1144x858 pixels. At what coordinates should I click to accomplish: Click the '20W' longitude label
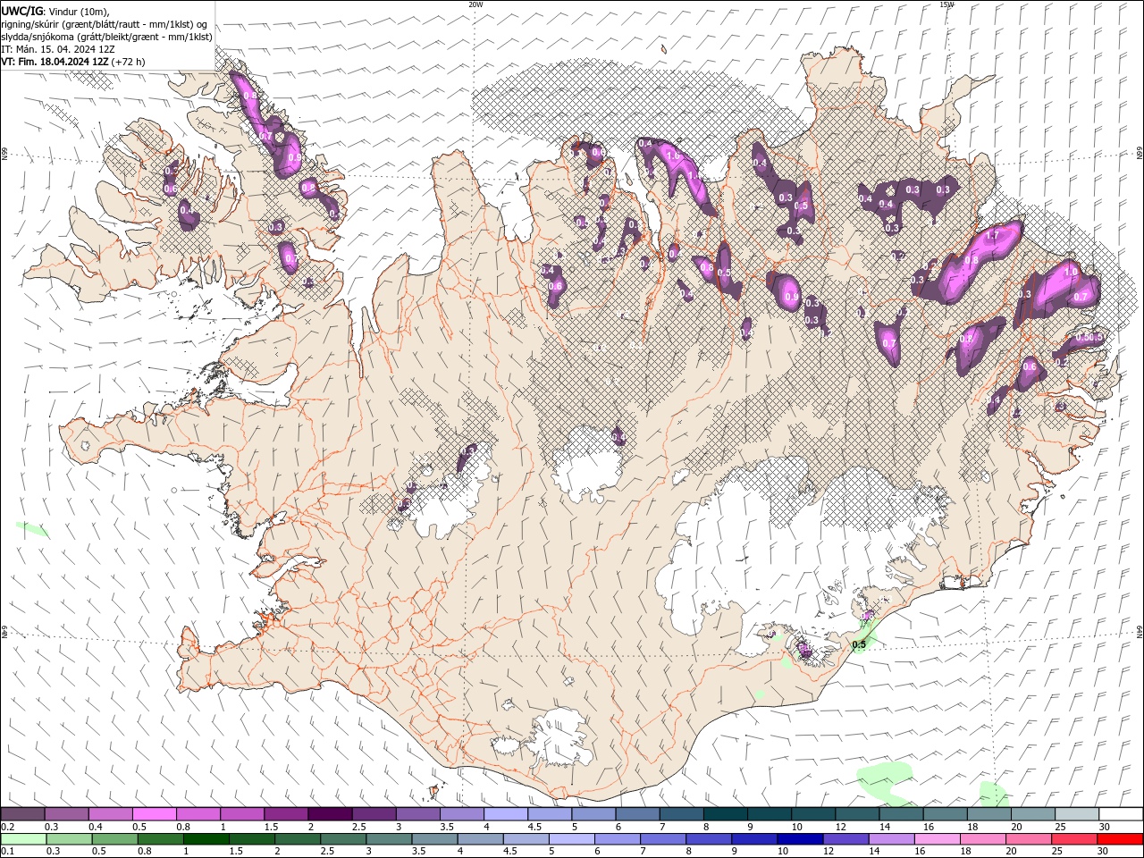click(475, 4)
